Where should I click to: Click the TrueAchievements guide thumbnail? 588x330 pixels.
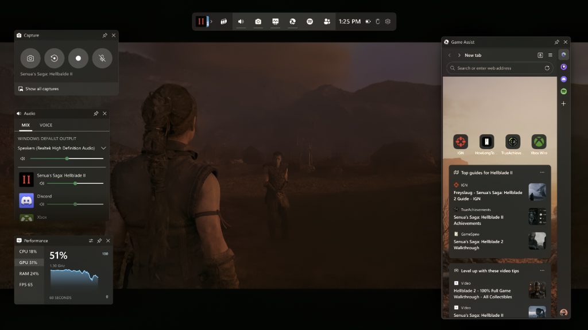tap(537, 216)
